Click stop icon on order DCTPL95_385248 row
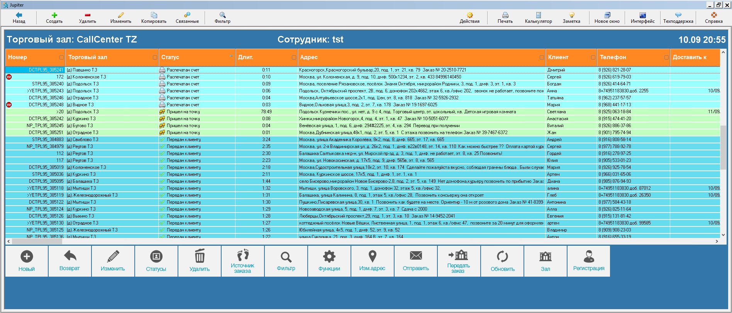The image size is (732, 313). tap(9, 105)
